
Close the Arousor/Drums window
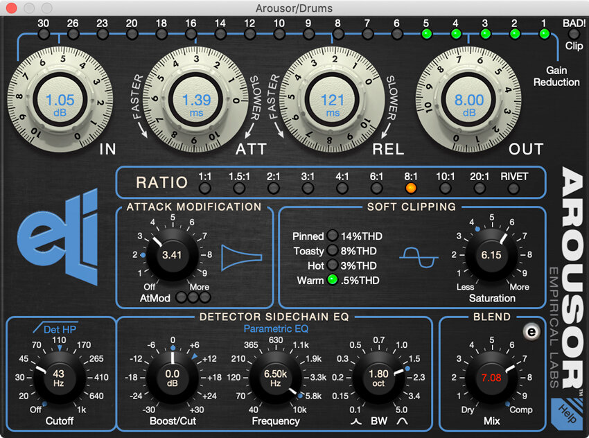[x=12, y=8]
